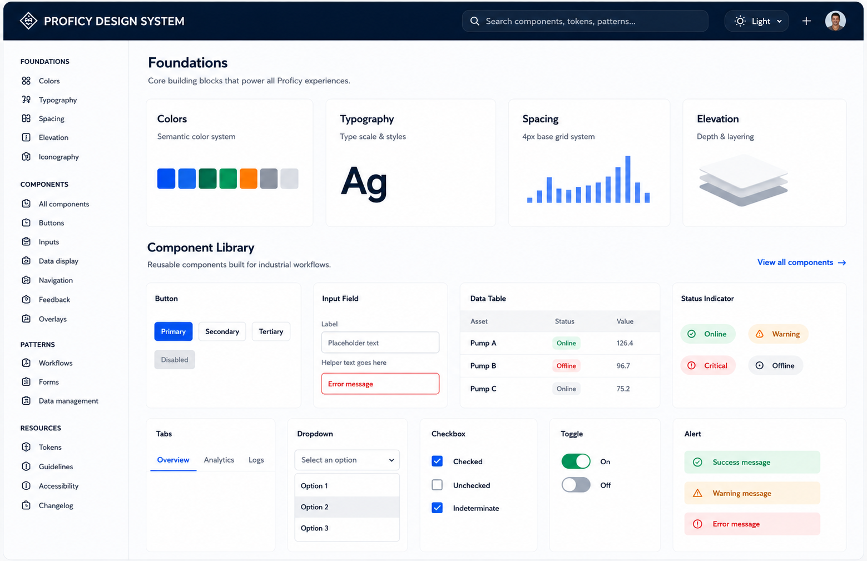The height and width of the screenshot is (561, 867).
Task: Open the Light theme dropdown
Action: [756, 21]
